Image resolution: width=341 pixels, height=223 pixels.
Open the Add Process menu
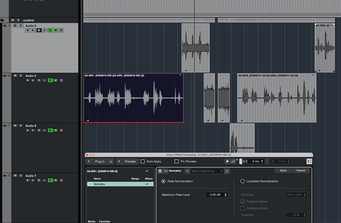click(127, 161)
